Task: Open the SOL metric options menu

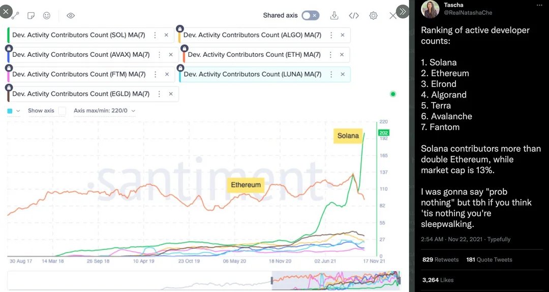Action: (x=155, y=35)
